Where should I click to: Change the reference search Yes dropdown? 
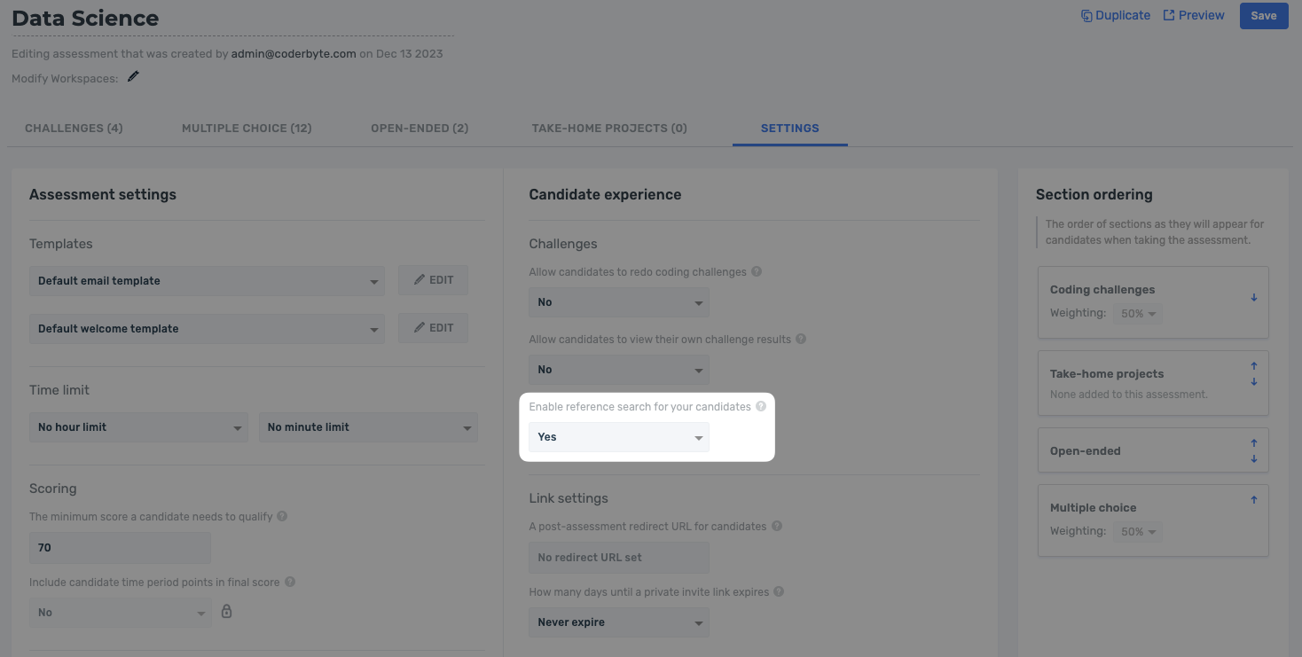pos(618,436)
